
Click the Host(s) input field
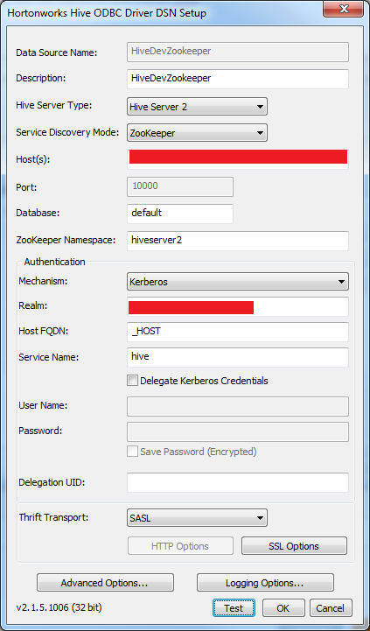coord(238,159)
